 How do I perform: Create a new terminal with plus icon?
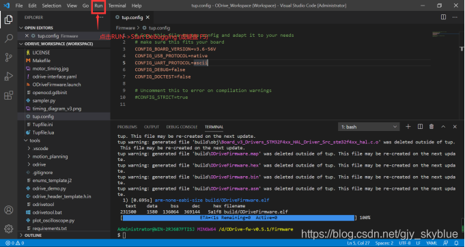pos(408,127)
